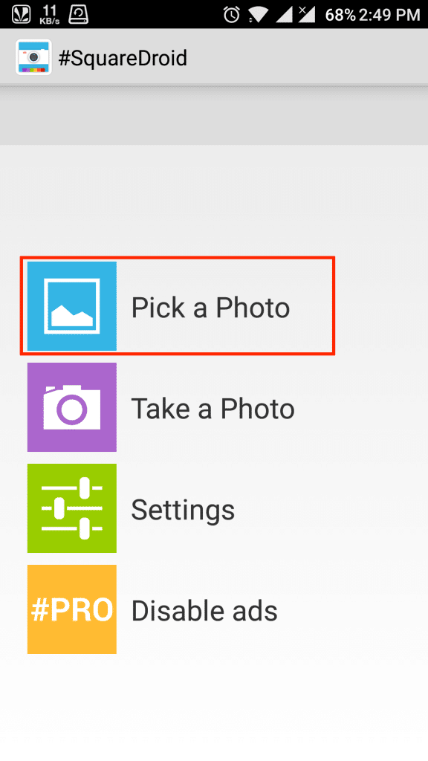
Task: Tap the Wi-Fi status bar icon
Action: 258,15
